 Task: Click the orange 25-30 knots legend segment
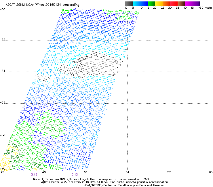[x=166, y=3]
